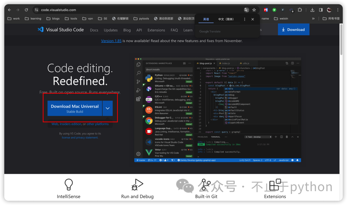Screen dimensions: 347x205
Task: Open the Extensions navigation item
Action: point(156,30)
